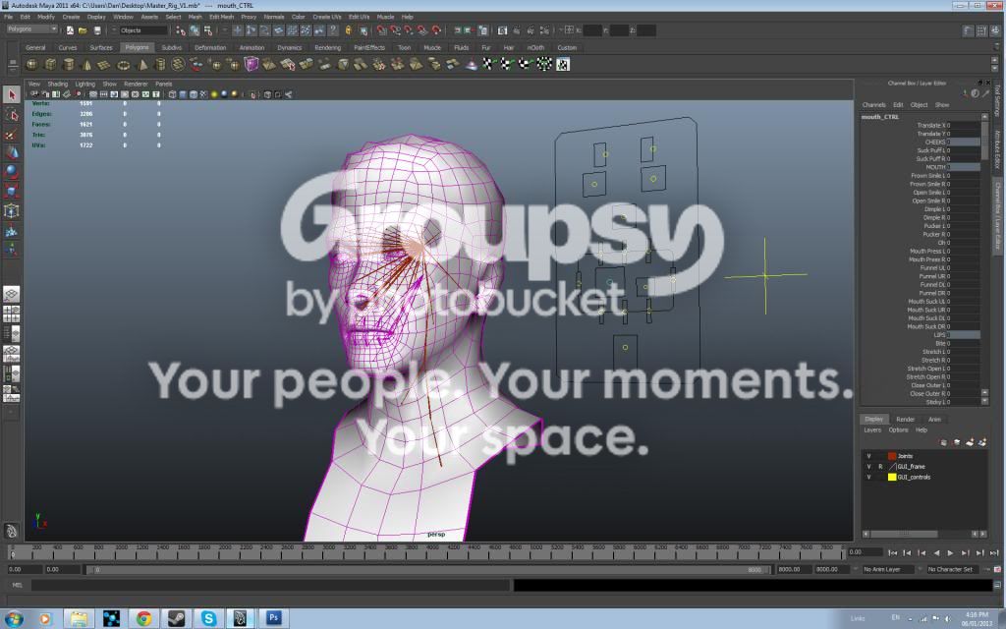Select the Scale tool cube icon
This screenshot has width=1006, height=629.
coord(12,191)
